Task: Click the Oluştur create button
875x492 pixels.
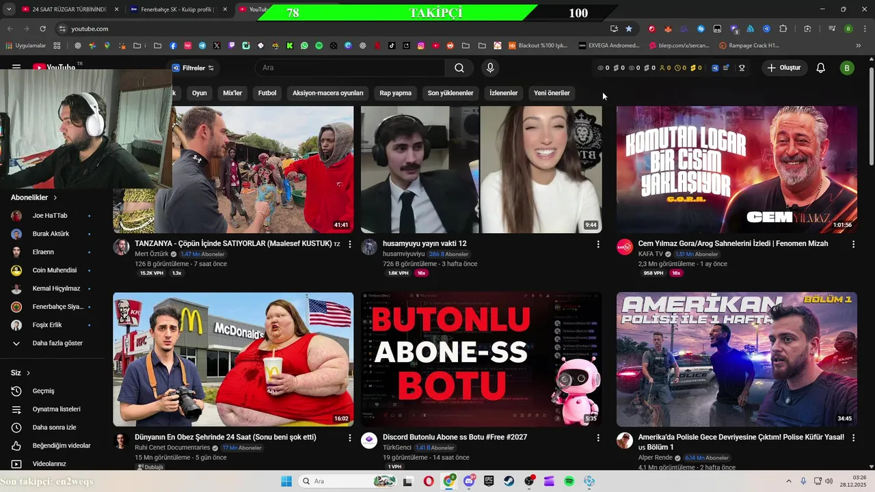Action: pos(784,68)
